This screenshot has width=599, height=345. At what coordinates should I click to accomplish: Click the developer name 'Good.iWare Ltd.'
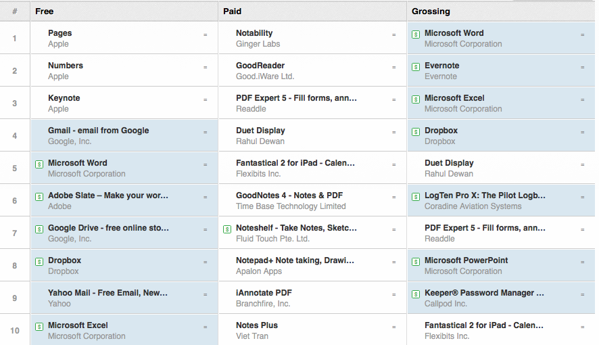265,76
